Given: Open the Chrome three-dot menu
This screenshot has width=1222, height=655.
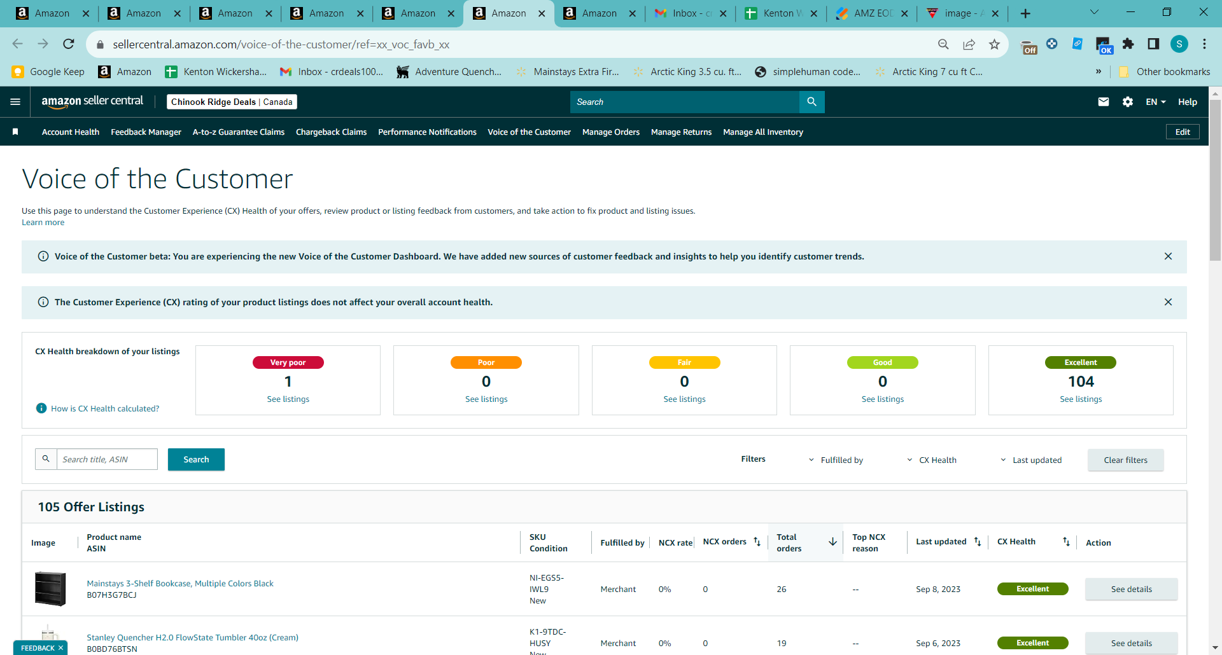Looking at the screenshot, I should [1204, 44].
